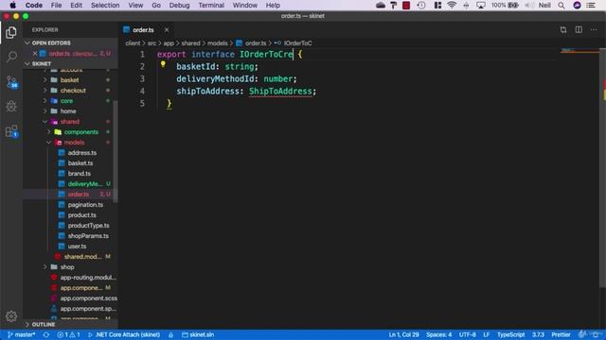Expand the components folder

tap(48, 132)
